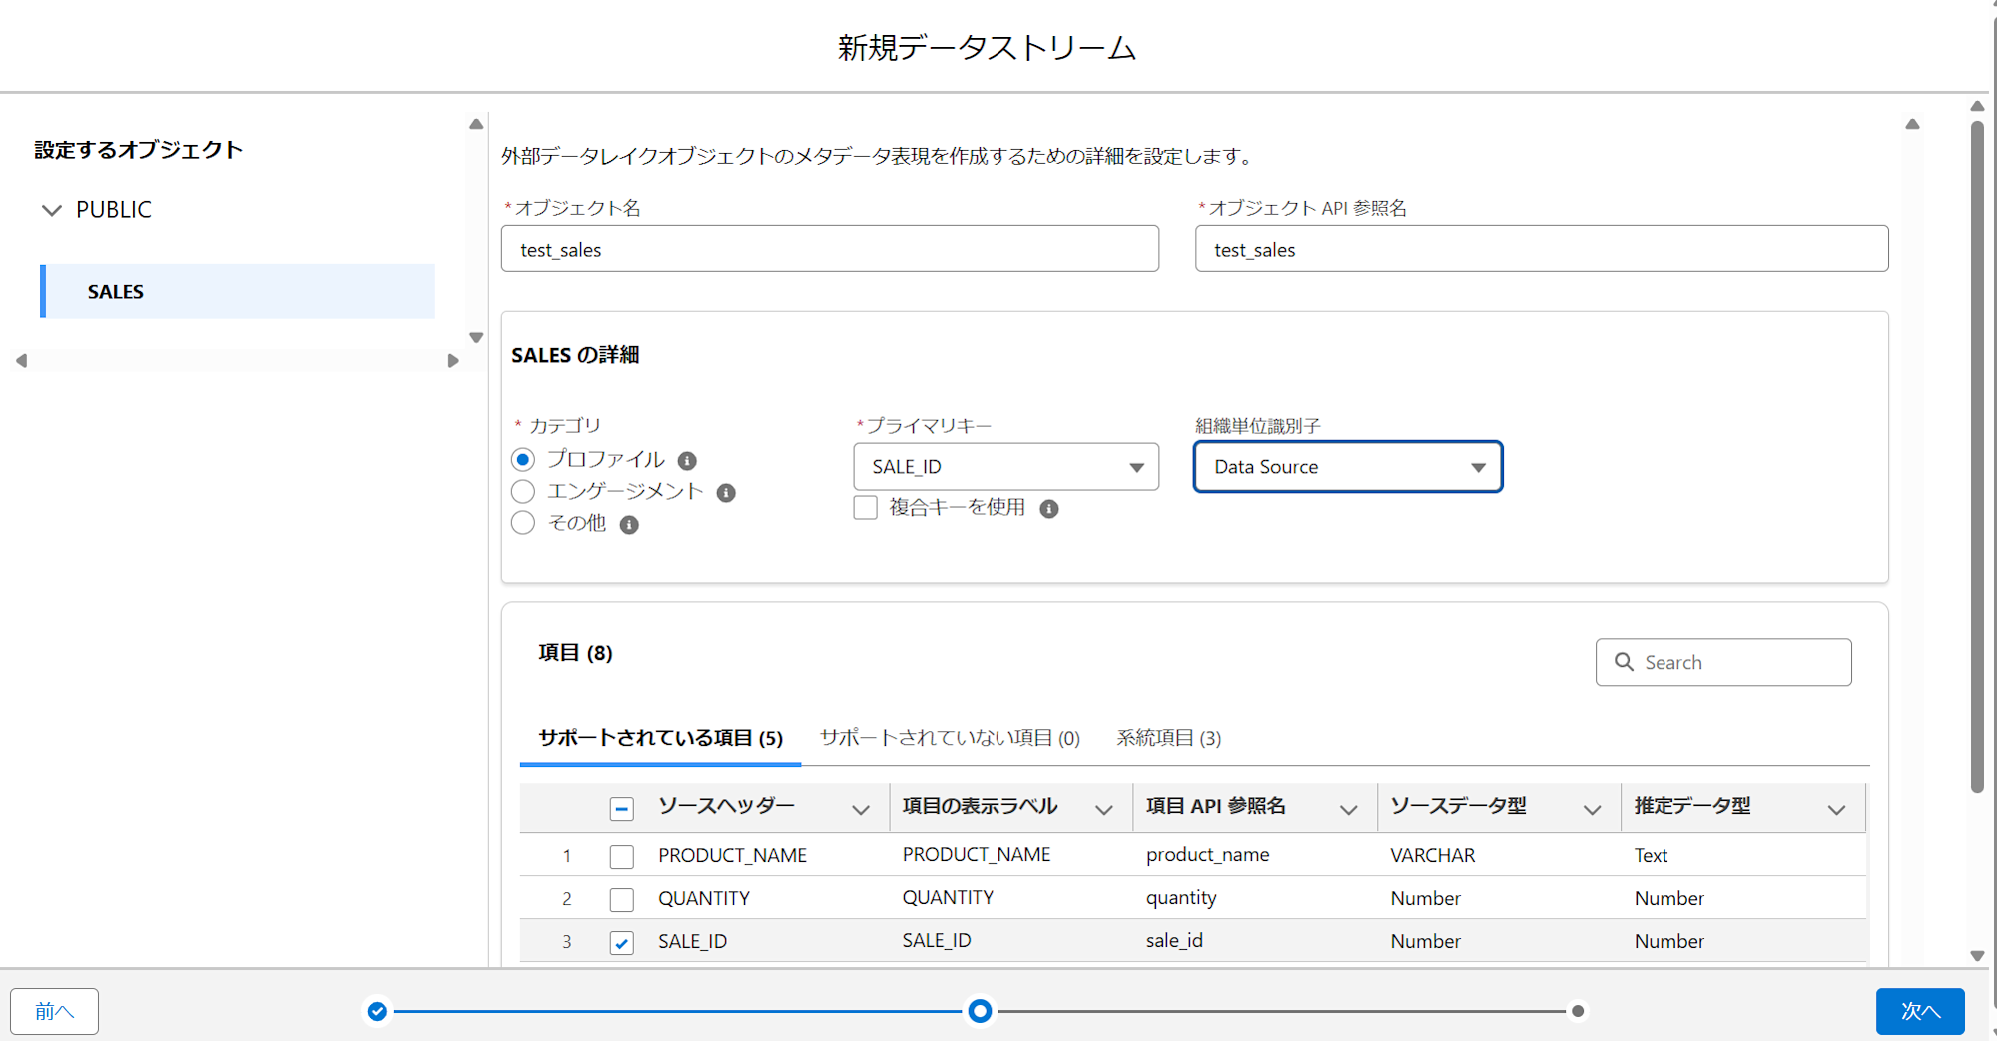Uncheck the SALE_ID row checkbox
This screenshot has width=1997, height=1041.
click(x=621, y=942)
